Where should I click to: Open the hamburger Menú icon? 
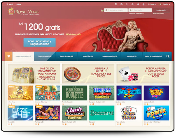[x=7, y=4]
